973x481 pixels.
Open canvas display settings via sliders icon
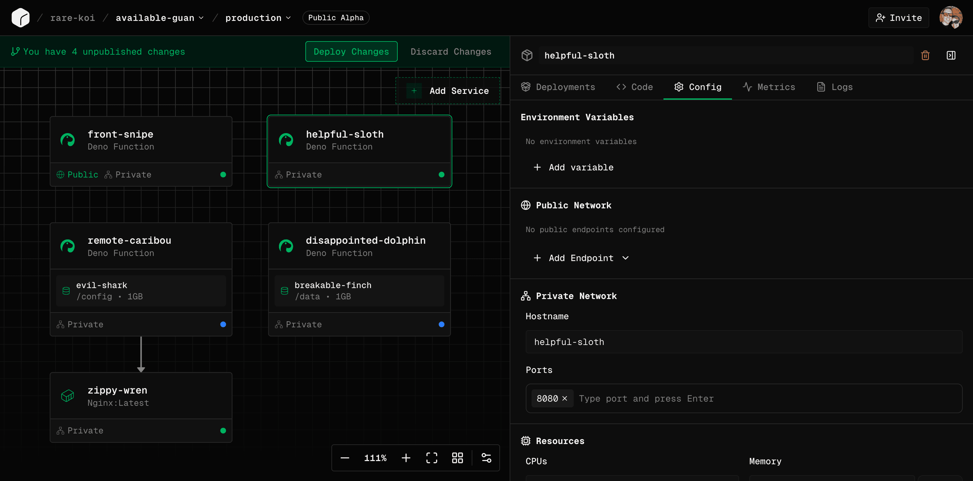pyautogui.click(x=486, y=458)
